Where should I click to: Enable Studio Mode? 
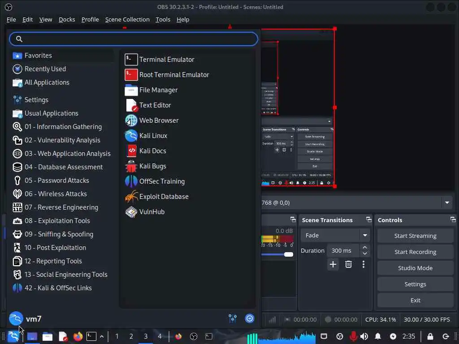(415, 268)
